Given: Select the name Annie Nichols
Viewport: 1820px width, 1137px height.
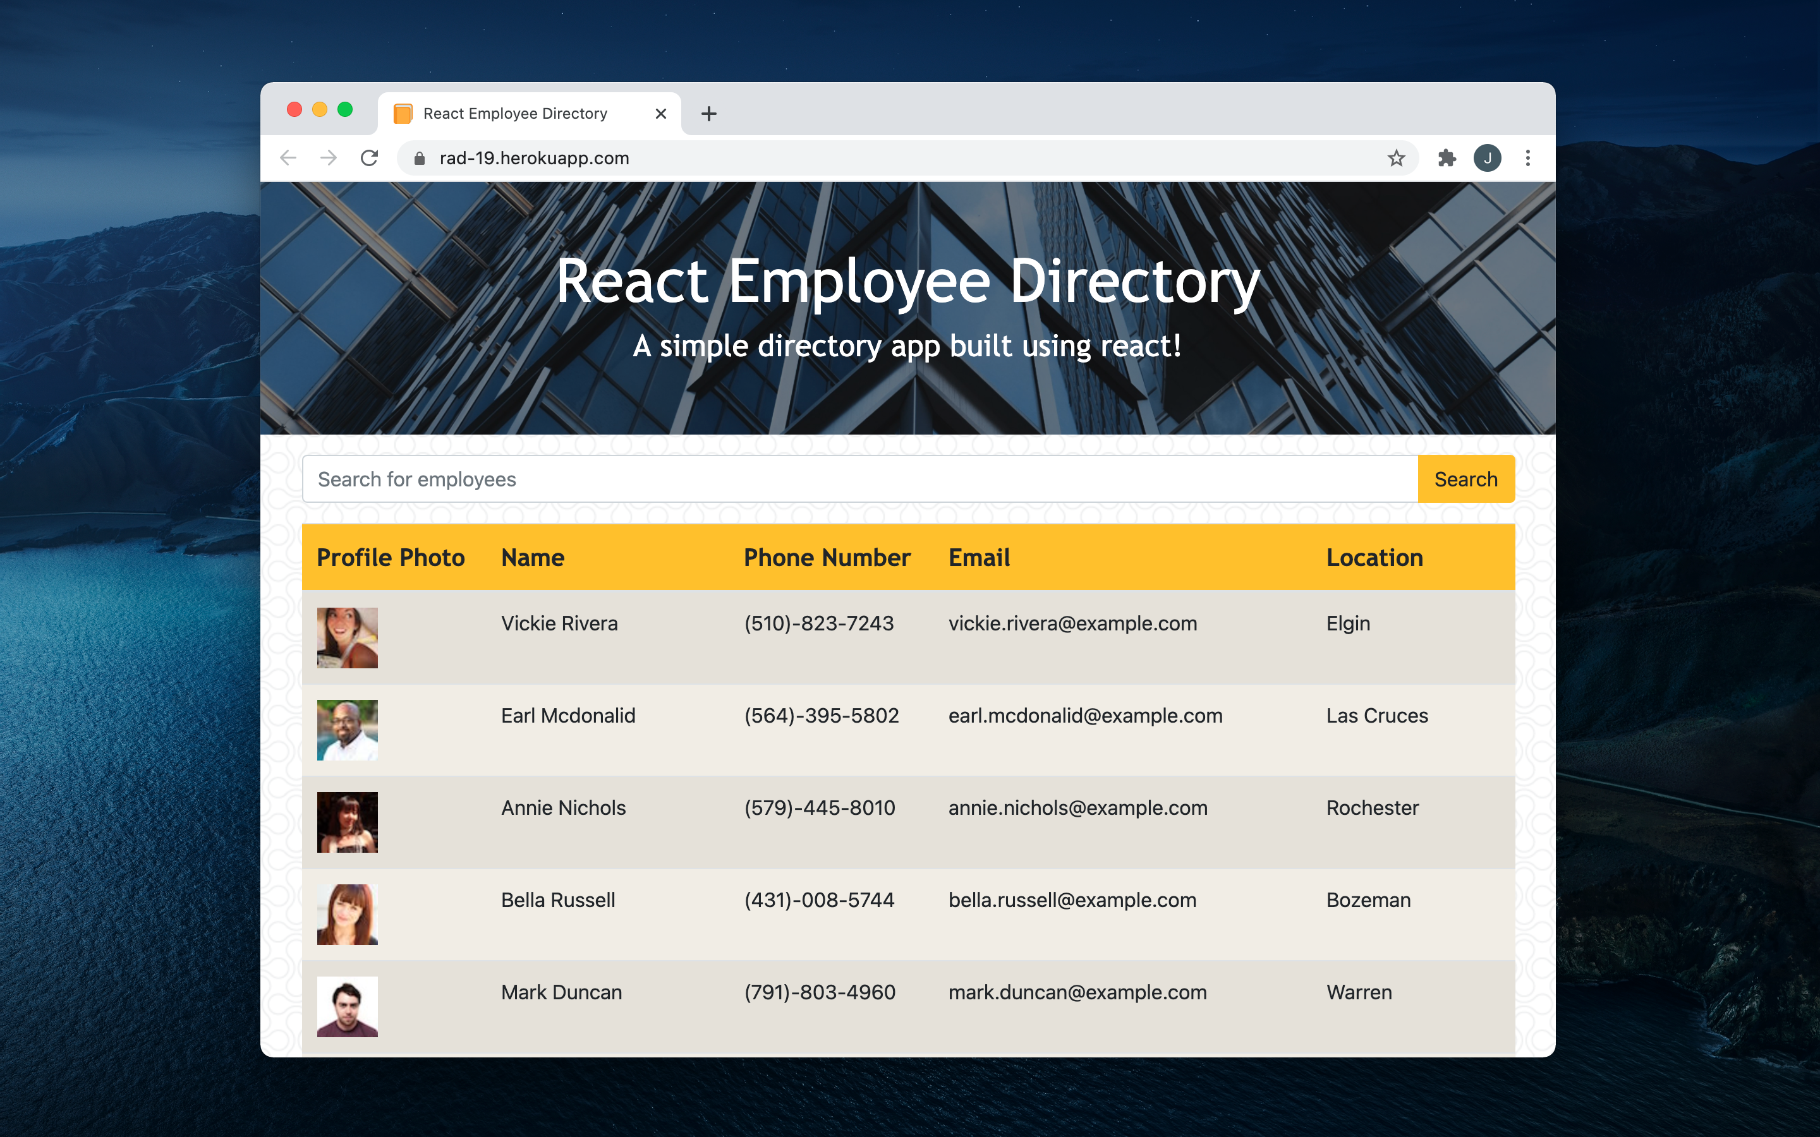Looking at the screenshot, I should click(563, 808).
